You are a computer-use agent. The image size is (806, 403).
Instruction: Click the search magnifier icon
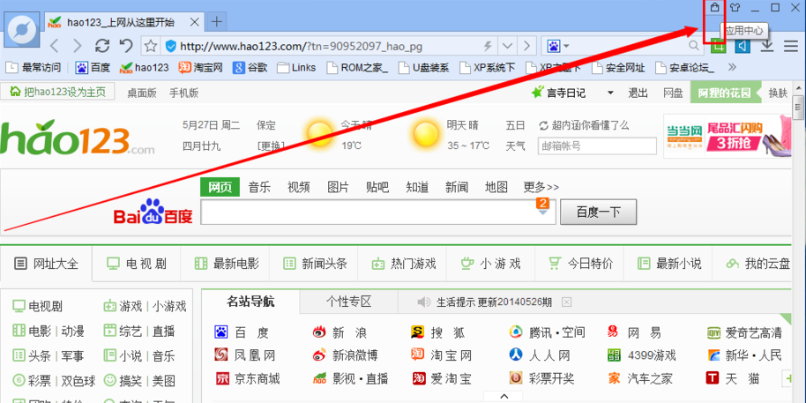tap(694, 46)
